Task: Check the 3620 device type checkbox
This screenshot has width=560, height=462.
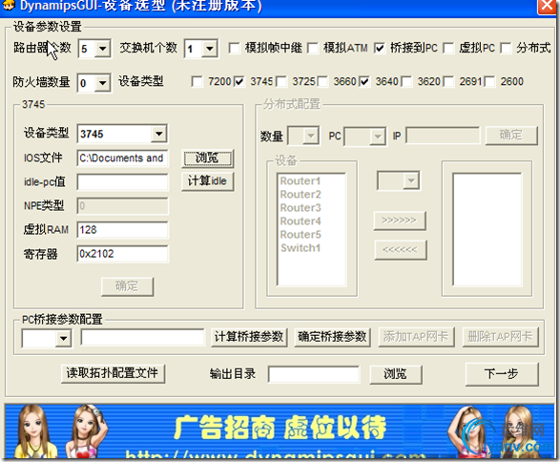Action: click(x=406, y=81)
